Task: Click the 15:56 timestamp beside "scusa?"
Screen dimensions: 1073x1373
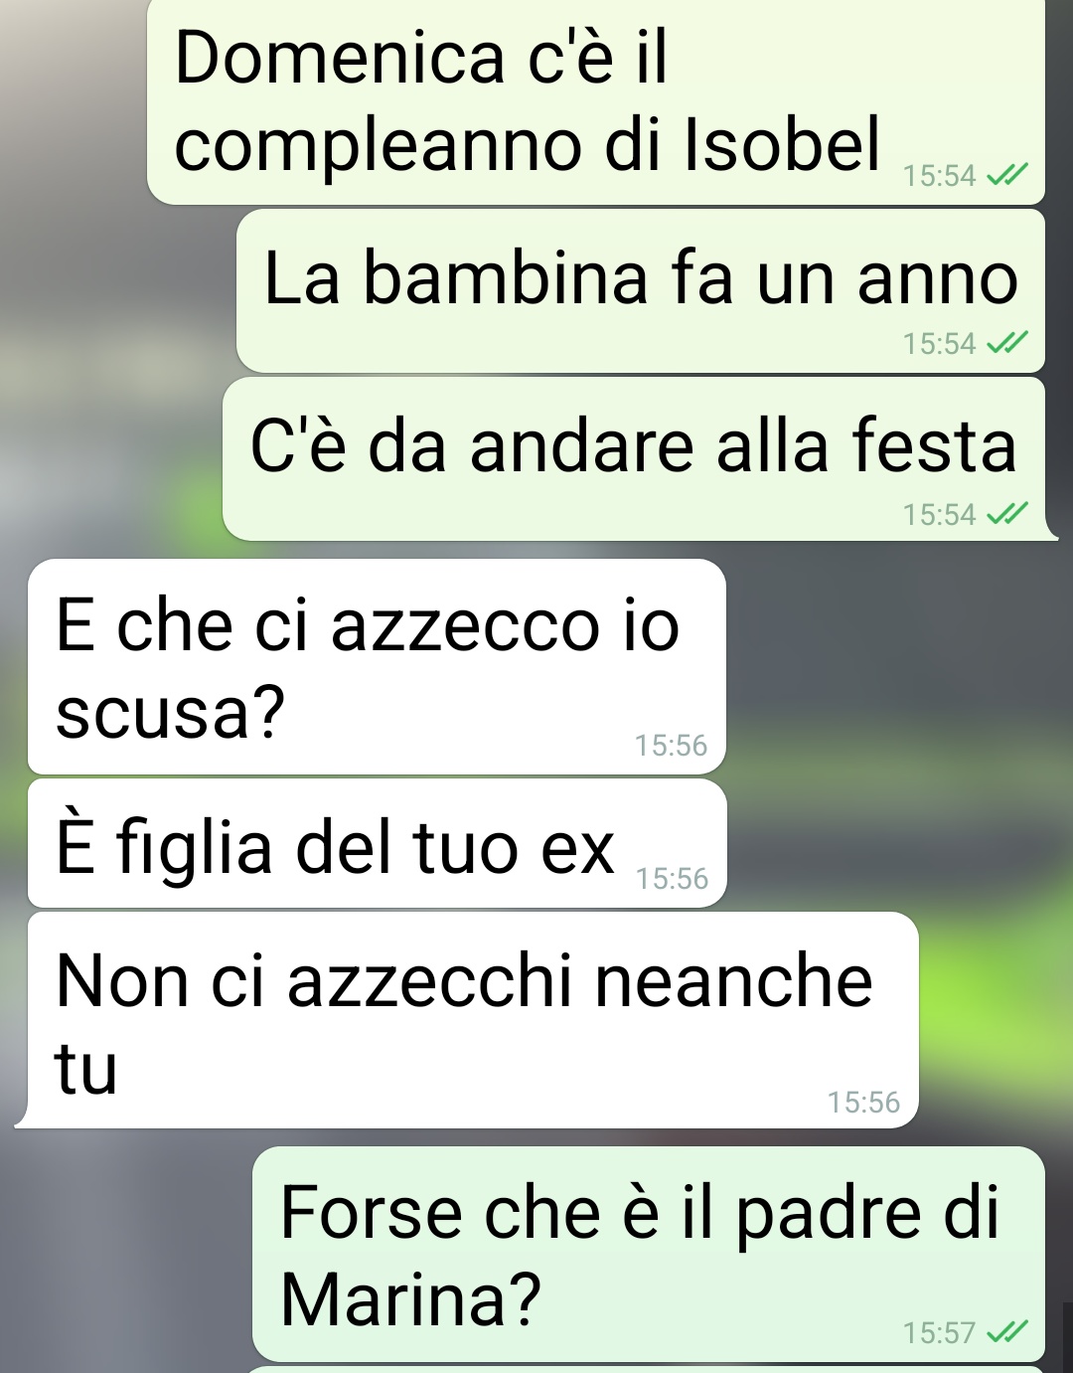Action: (671, 746)
